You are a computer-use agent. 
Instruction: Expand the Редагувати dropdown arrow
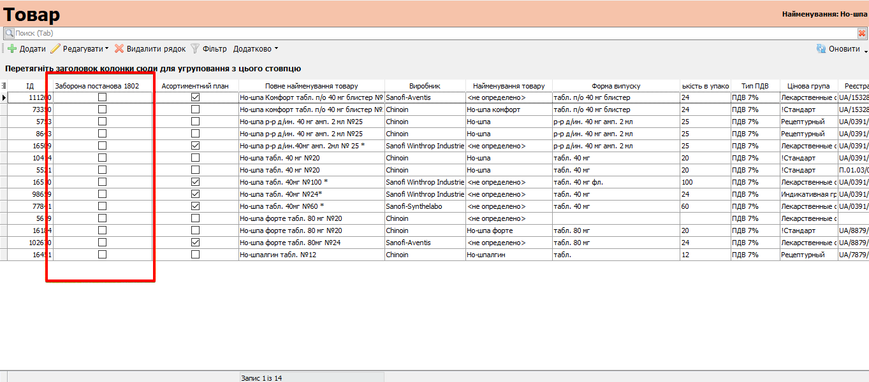point(106,49)
